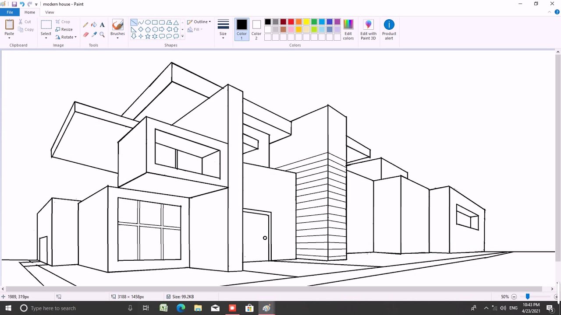
Task: Open Microsoft Edge from the taskbar
Action: tap(181, 308)
